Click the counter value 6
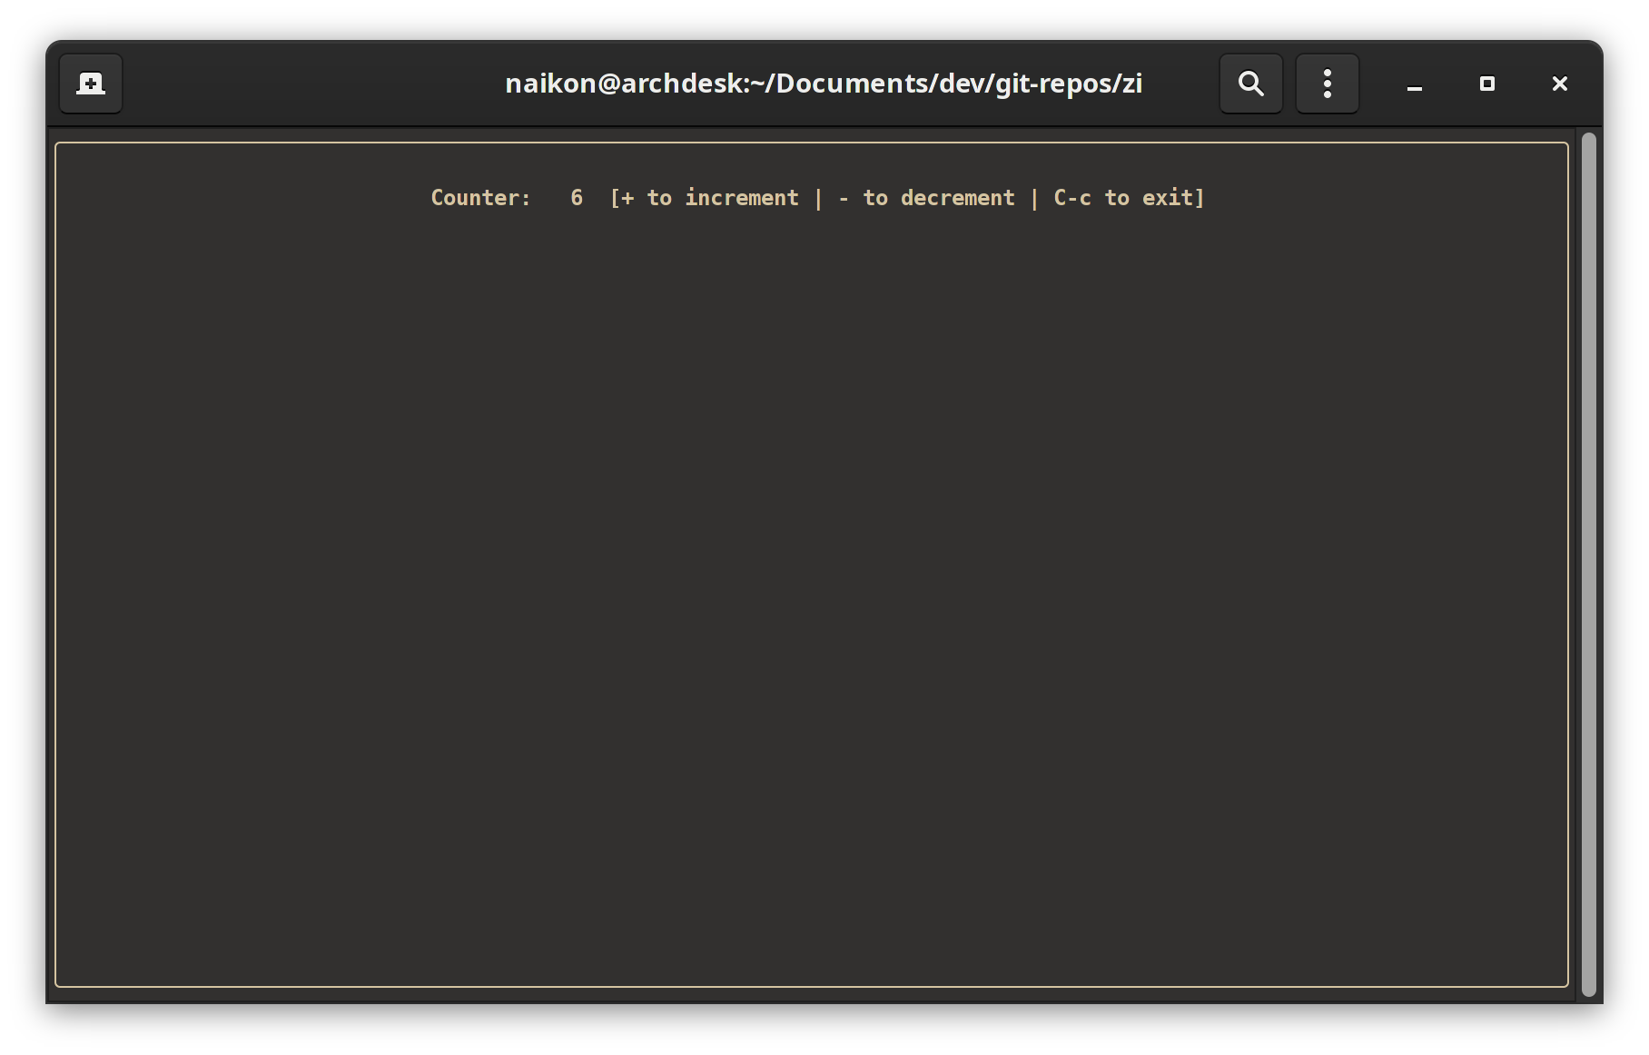This screenshot has width=1649, height=1055. (x=577, y=198)
